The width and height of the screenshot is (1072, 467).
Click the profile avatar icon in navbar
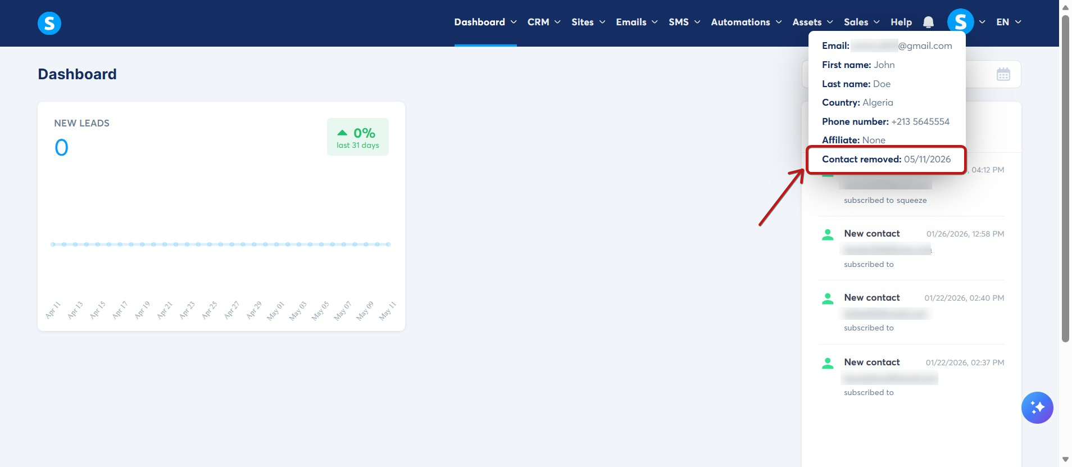(x=960, y=22)
